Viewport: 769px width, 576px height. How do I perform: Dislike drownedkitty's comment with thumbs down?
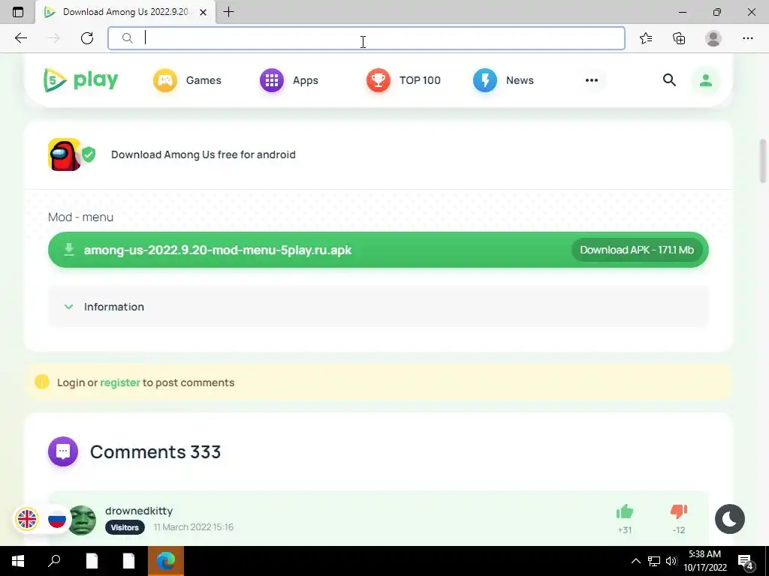click(x=679, y=511)
